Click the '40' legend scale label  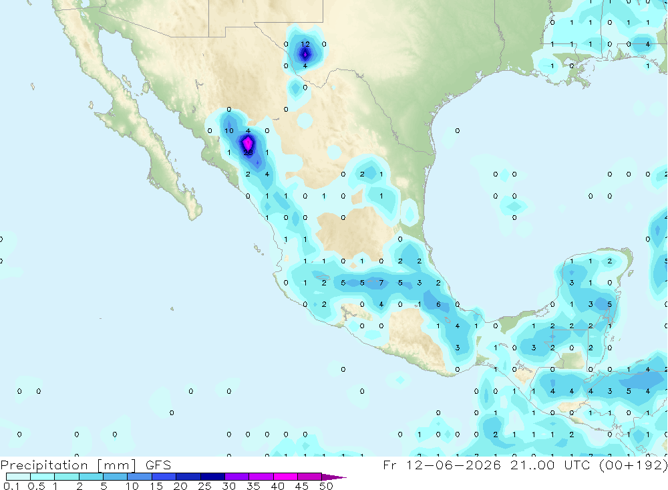click(277, 486)
